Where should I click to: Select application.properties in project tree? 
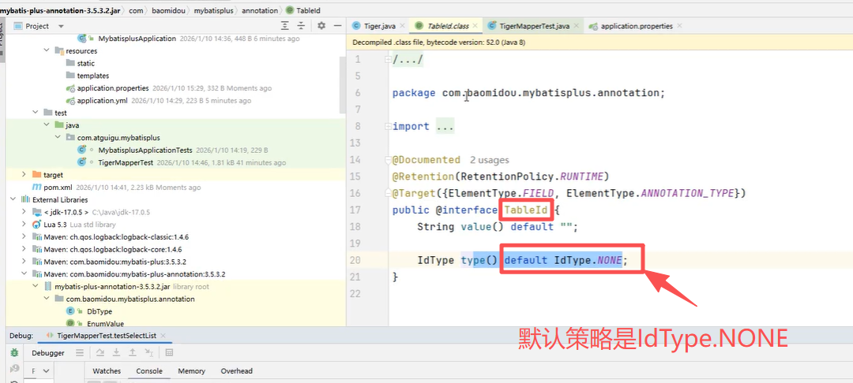pyautogui.click(x=113, y=88)
